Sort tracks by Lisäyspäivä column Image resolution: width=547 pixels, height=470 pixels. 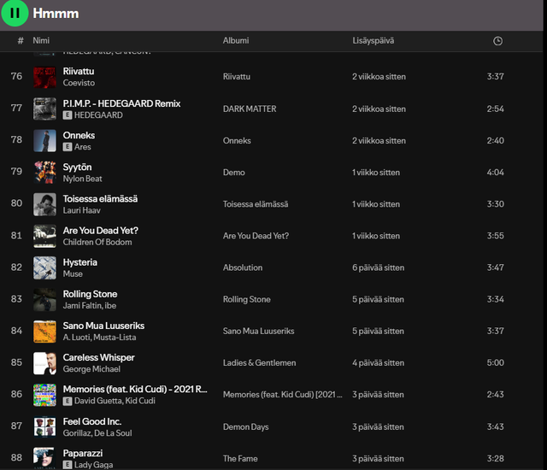tap(373, 40)
